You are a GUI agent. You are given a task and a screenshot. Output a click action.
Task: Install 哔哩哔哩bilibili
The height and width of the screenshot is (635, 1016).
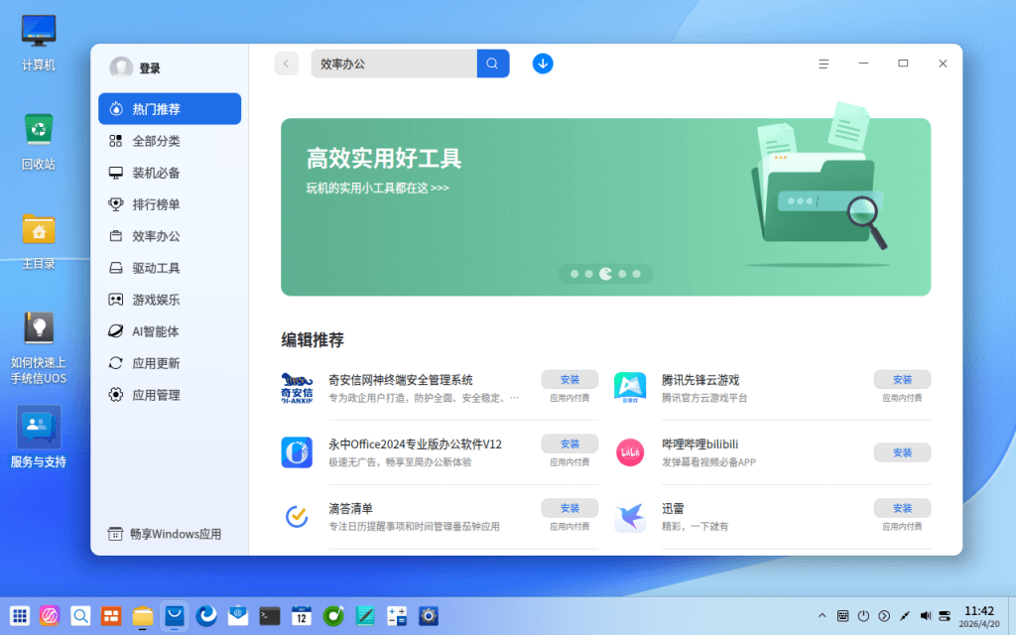point(902,452)
